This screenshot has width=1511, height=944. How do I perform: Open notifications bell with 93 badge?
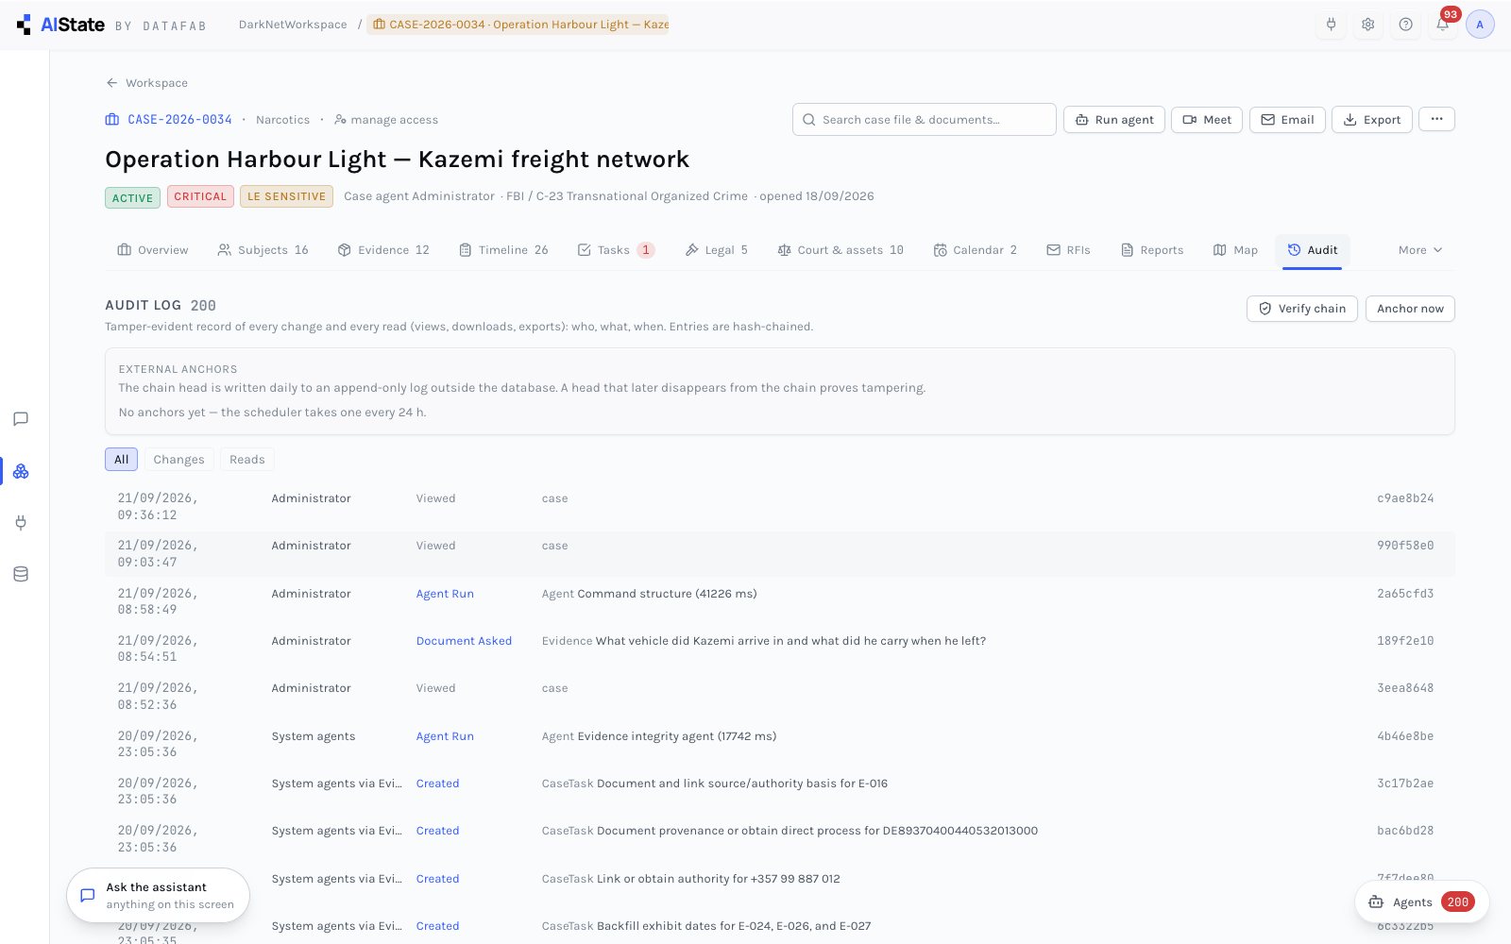pos(1443,25)
